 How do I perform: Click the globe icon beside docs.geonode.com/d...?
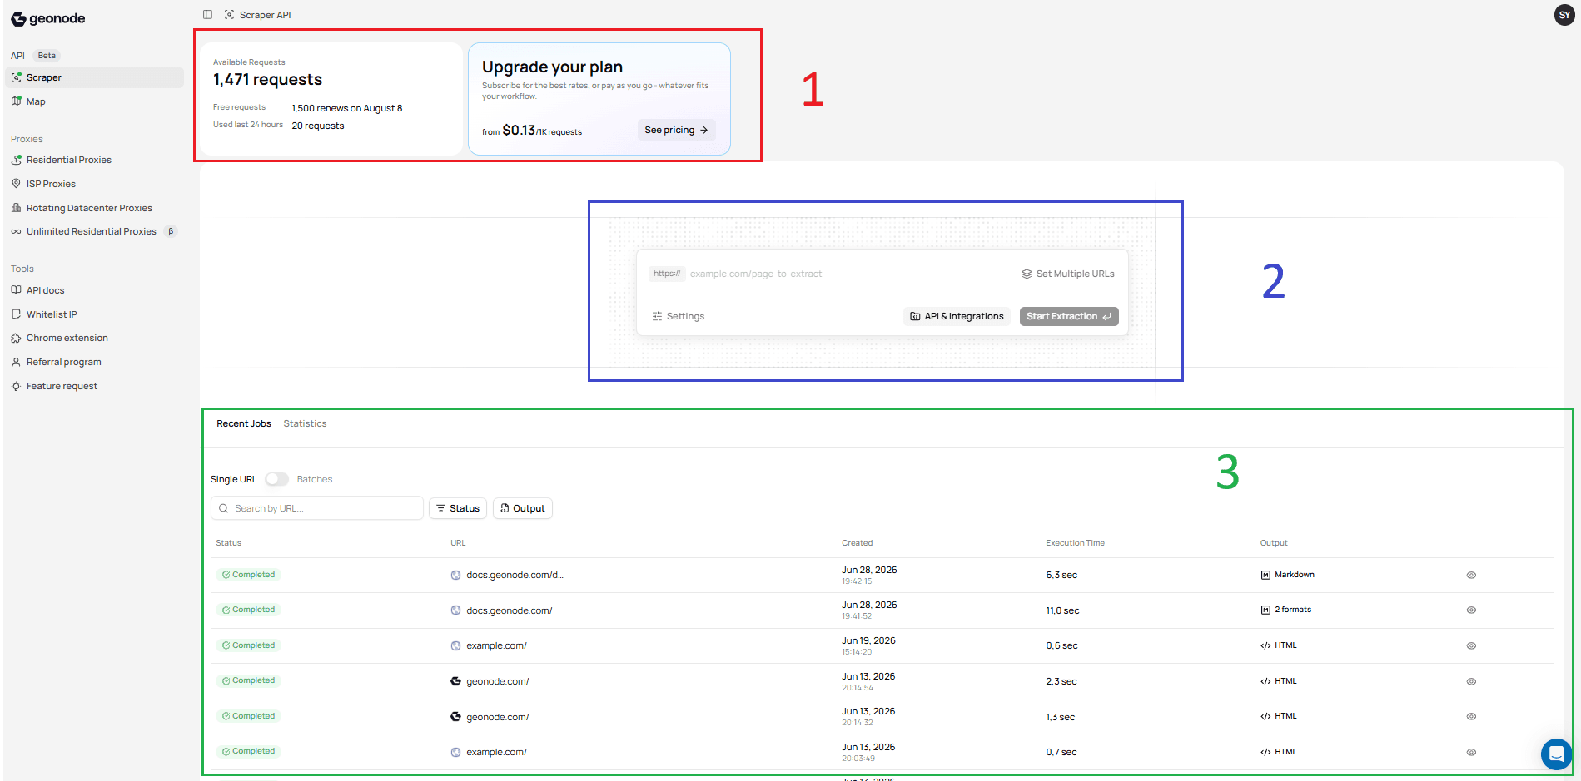coord(455,575)
